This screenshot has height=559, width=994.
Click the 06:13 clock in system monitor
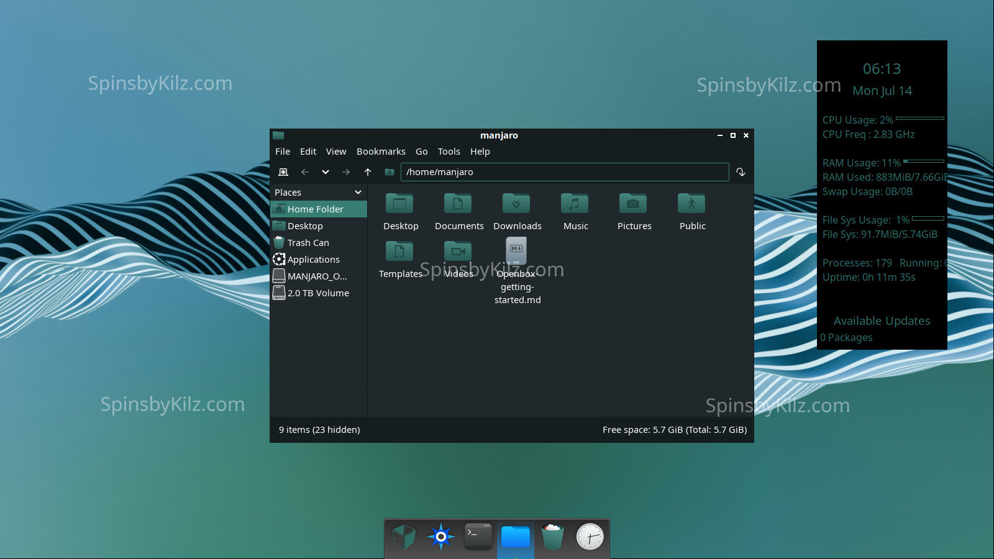point(882,69)
